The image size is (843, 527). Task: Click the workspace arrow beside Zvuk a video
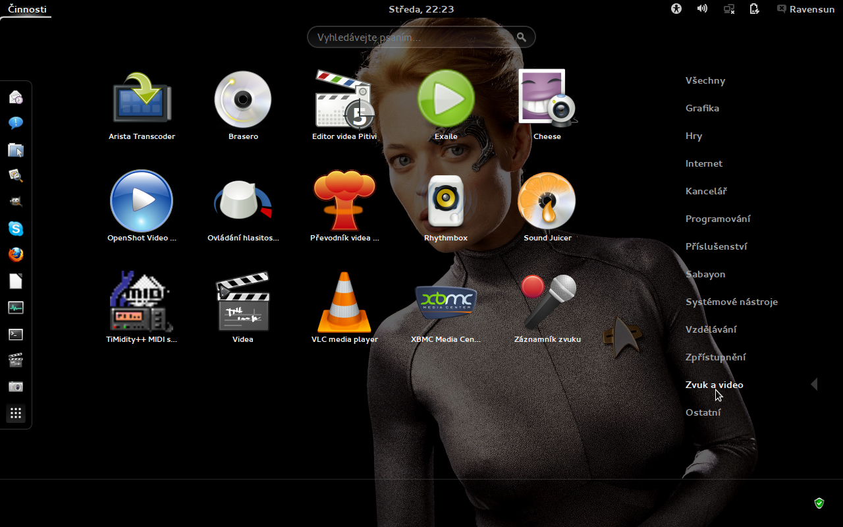click(814, 384)
